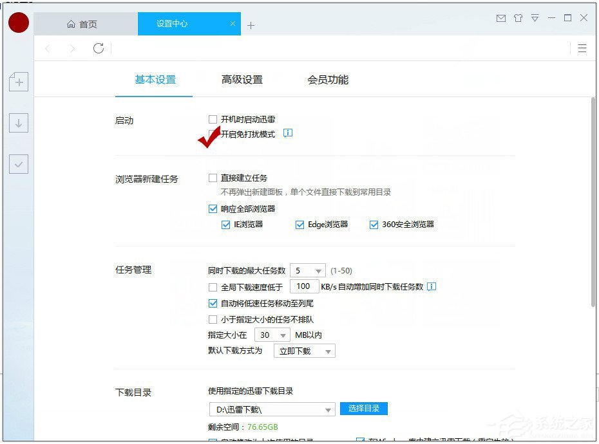Open the message inbox envelope icon
The image size is (599, 444).
(x=501, y=19)
